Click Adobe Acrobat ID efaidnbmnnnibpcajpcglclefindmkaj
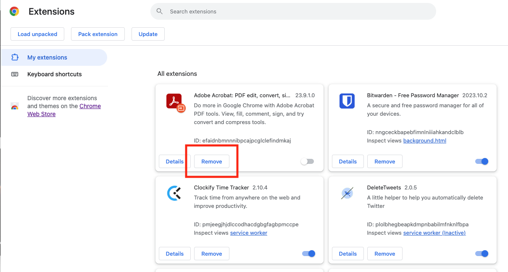 (242, 140)
